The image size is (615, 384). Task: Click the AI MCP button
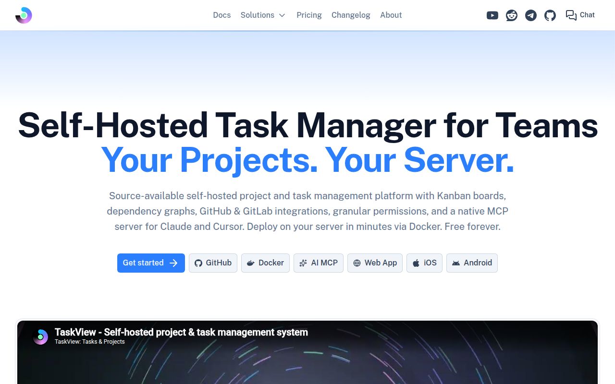pyautogui.click(x=319, y=263)
